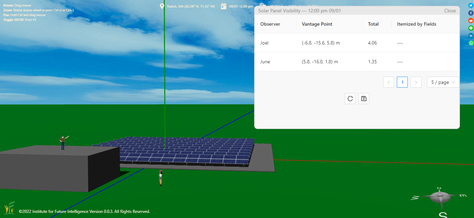The height and width of the screenshot is (218, 474).
Task: Share via the Line icon
Action: (x=471, y=28)
